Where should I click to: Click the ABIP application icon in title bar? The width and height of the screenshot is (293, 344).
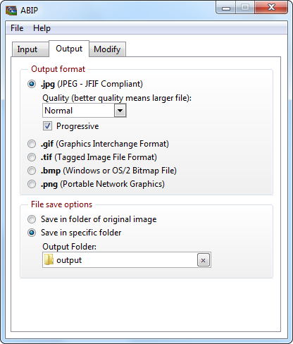pos(11,11)
